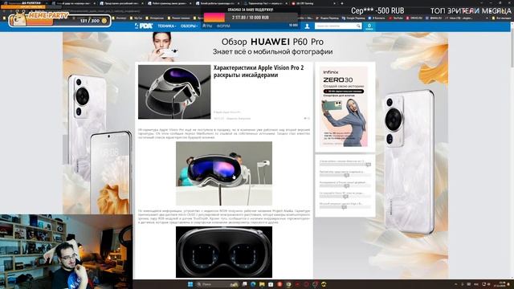Click the taskbar search box

click(217, 284)
